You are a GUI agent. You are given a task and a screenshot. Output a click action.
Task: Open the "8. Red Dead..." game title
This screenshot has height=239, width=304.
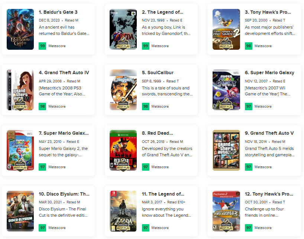158,133
